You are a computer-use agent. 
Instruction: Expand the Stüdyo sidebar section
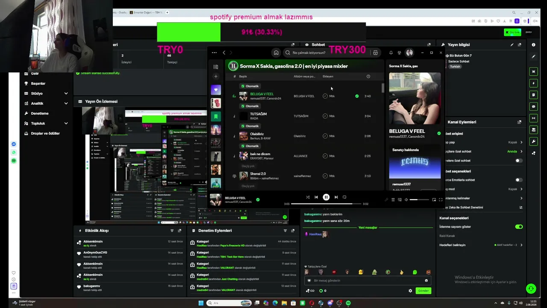click(66, 93)
